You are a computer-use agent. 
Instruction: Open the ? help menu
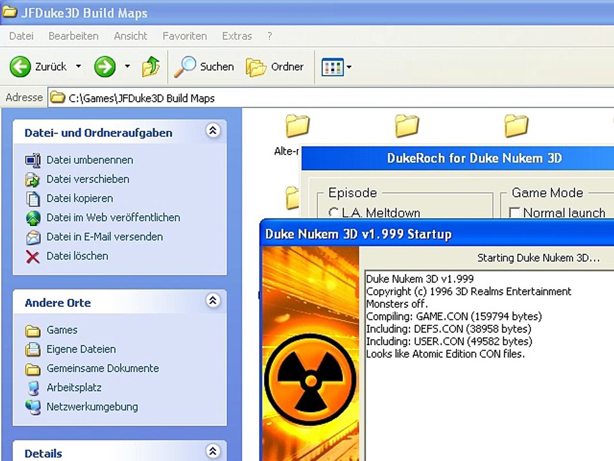point(269,36)
